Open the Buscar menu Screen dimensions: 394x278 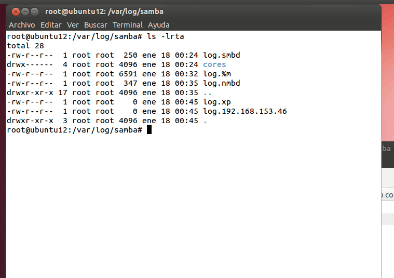coord(96,25)
